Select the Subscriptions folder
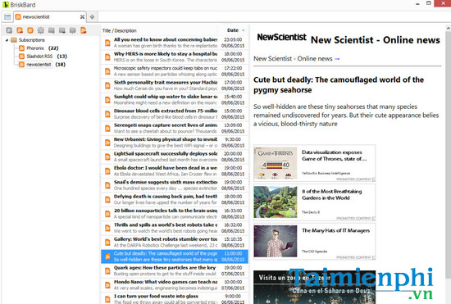451x304 pixels. 28,40
